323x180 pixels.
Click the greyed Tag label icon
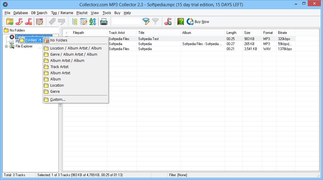click(52, 22)
